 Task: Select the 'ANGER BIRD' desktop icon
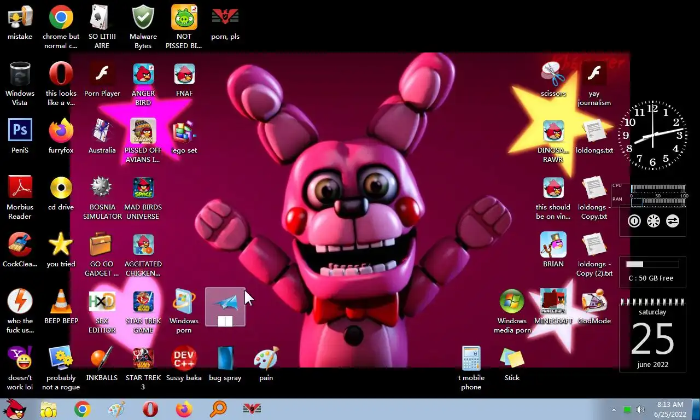[x=143, y=85]
